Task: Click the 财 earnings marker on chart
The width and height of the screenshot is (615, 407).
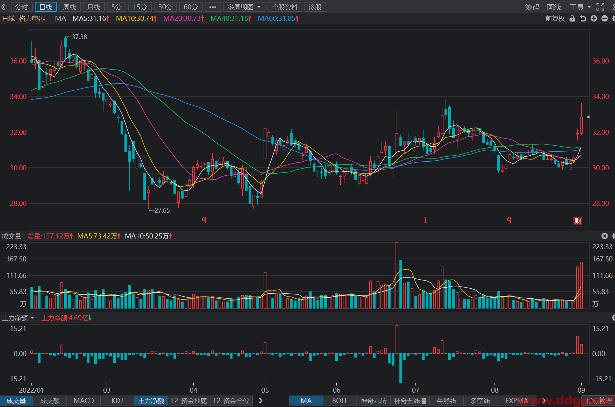Action: [578, 221]
